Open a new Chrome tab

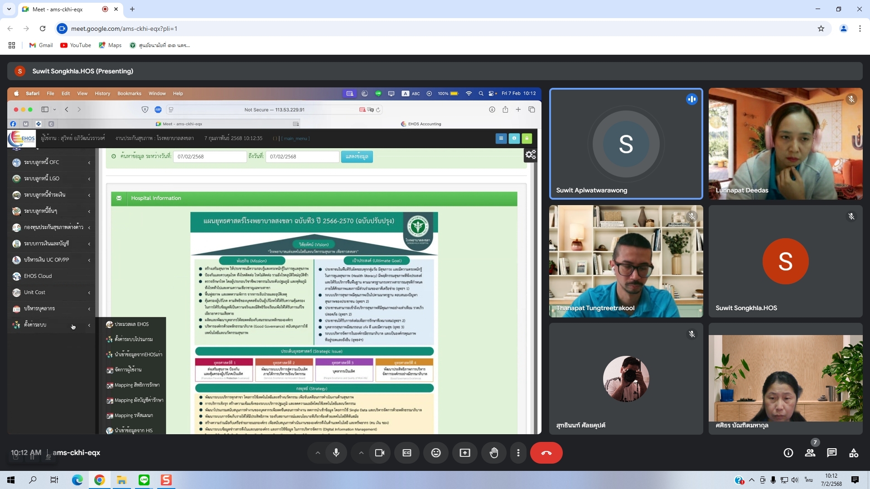132,9
